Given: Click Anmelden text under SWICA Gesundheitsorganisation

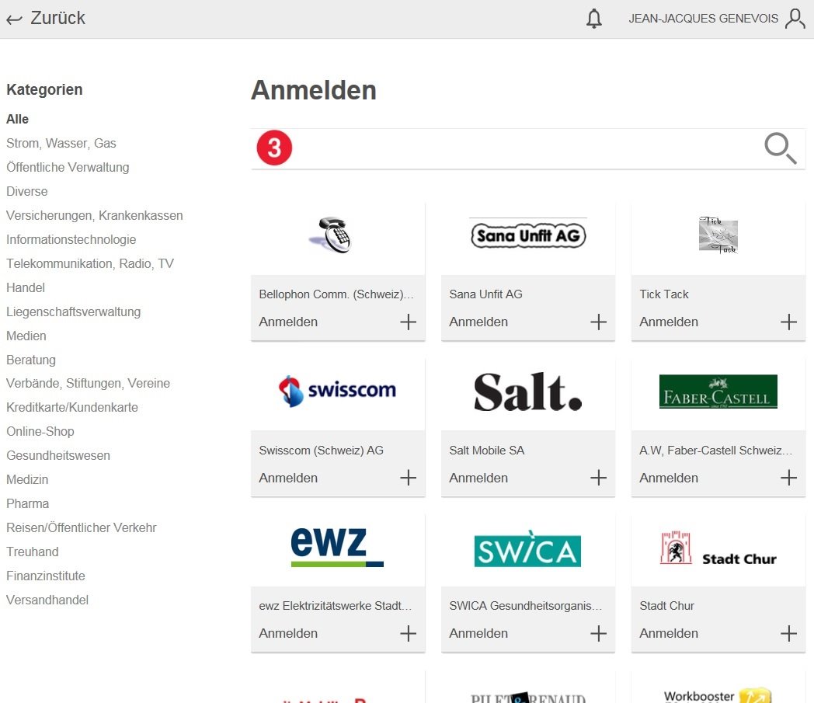Looking at the screenshot, I should coord(478,633).
